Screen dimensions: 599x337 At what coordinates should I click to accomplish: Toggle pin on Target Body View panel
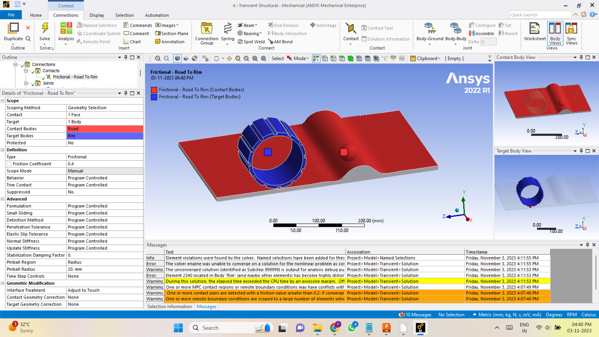[x=581, y=151]
